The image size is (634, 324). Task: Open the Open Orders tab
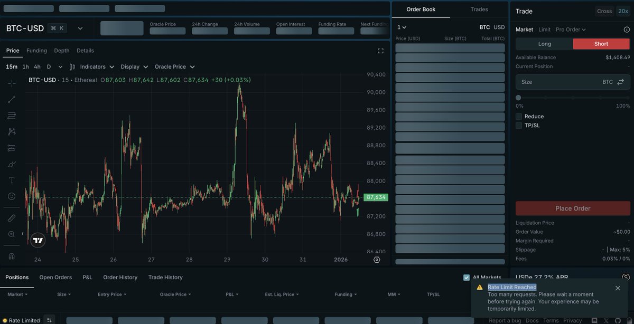tap(55, 278)
